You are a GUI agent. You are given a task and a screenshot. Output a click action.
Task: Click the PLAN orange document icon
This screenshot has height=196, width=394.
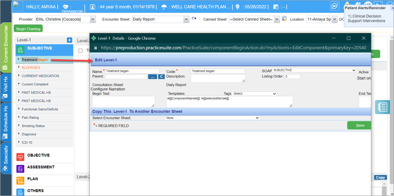point(20,181)
